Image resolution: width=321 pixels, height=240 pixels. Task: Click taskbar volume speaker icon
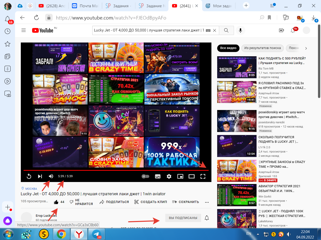[289, 234]
